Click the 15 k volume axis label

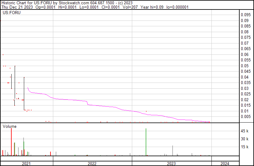click(x=245, y=147)
